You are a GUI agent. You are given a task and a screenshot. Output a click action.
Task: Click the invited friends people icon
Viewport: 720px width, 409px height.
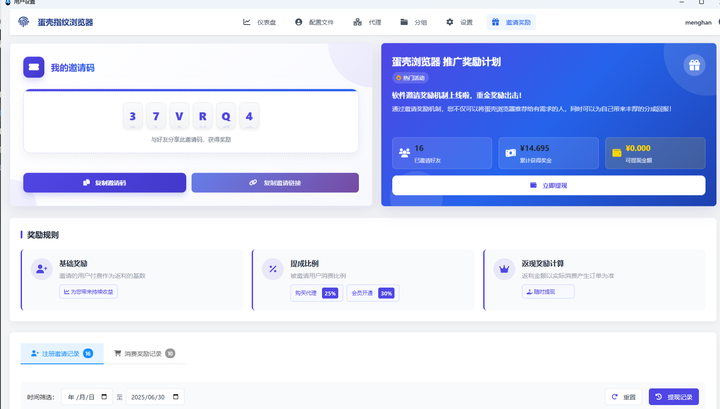[405, 153]
